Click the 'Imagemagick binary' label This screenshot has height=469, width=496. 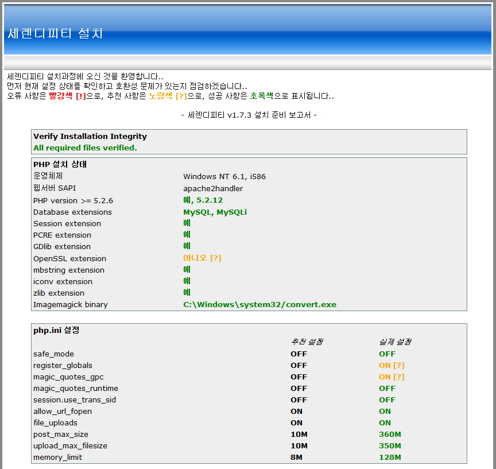tap(71, 305)
